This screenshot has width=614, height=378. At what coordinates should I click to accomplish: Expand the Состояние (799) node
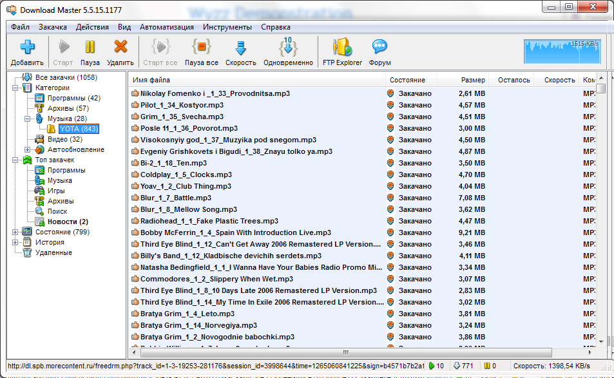[x=15, y=232]
